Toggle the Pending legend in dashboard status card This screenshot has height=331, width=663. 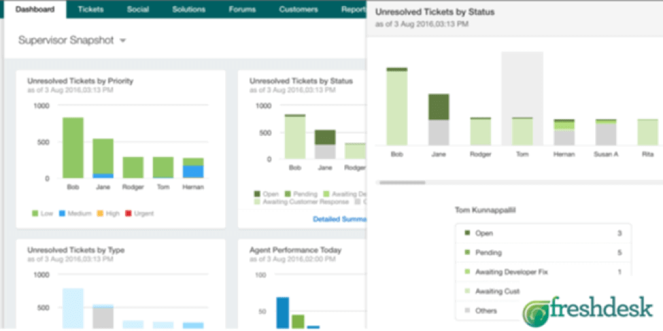pyautogui.click(x=300, y=194)
